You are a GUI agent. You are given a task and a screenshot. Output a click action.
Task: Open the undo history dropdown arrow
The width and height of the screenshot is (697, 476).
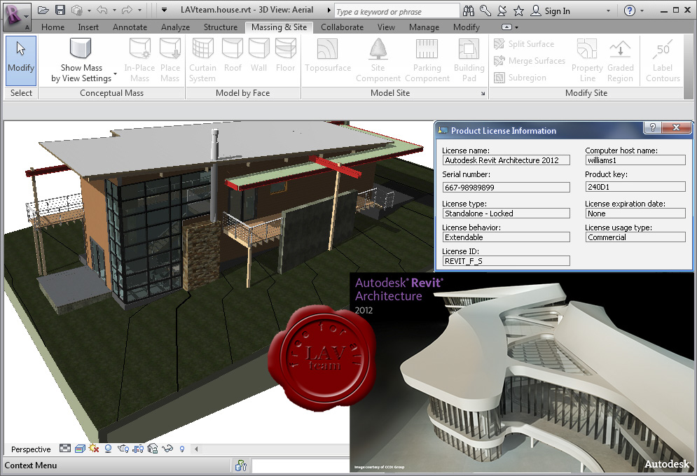tap(114, 10)
